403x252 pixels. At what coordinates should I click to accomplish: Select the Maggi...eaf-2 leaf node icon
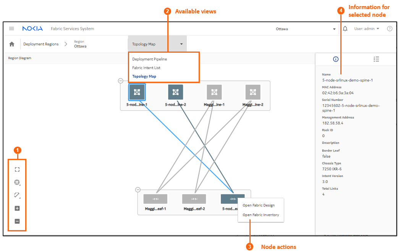pyautogui.click(x=194, y=199)
